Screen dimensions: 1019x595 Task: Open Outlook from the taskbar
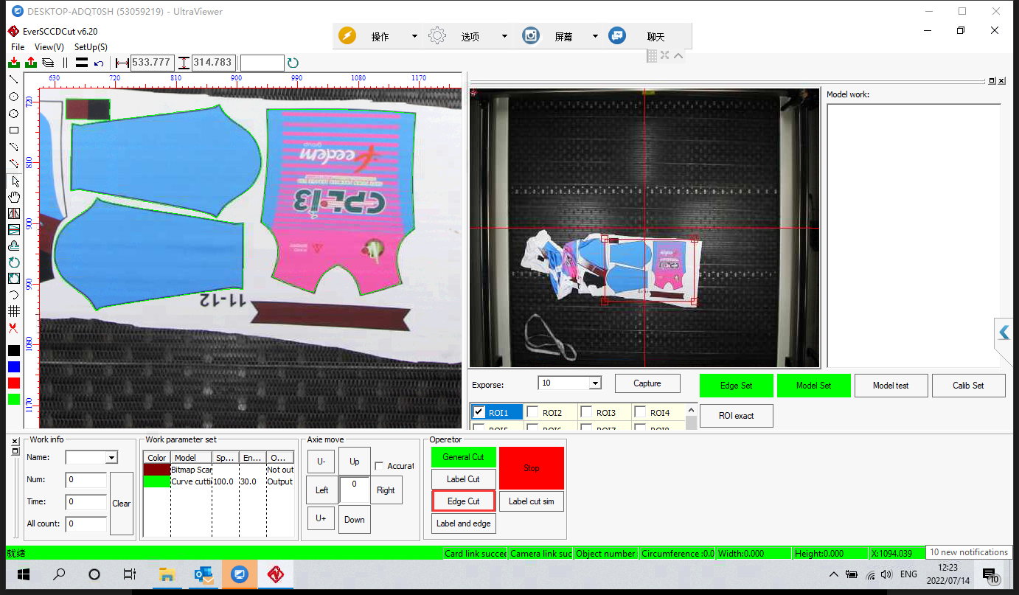point(204,574)
